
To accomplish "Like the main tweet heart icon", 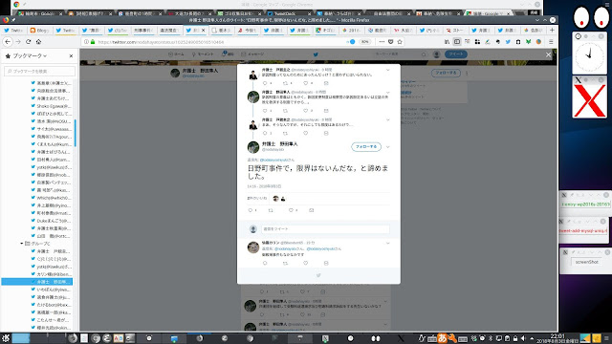I will coord(291,210).
